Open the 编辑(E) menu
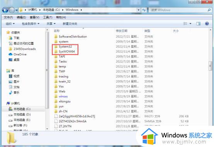 pyautogui.click(x=21, y=17)
